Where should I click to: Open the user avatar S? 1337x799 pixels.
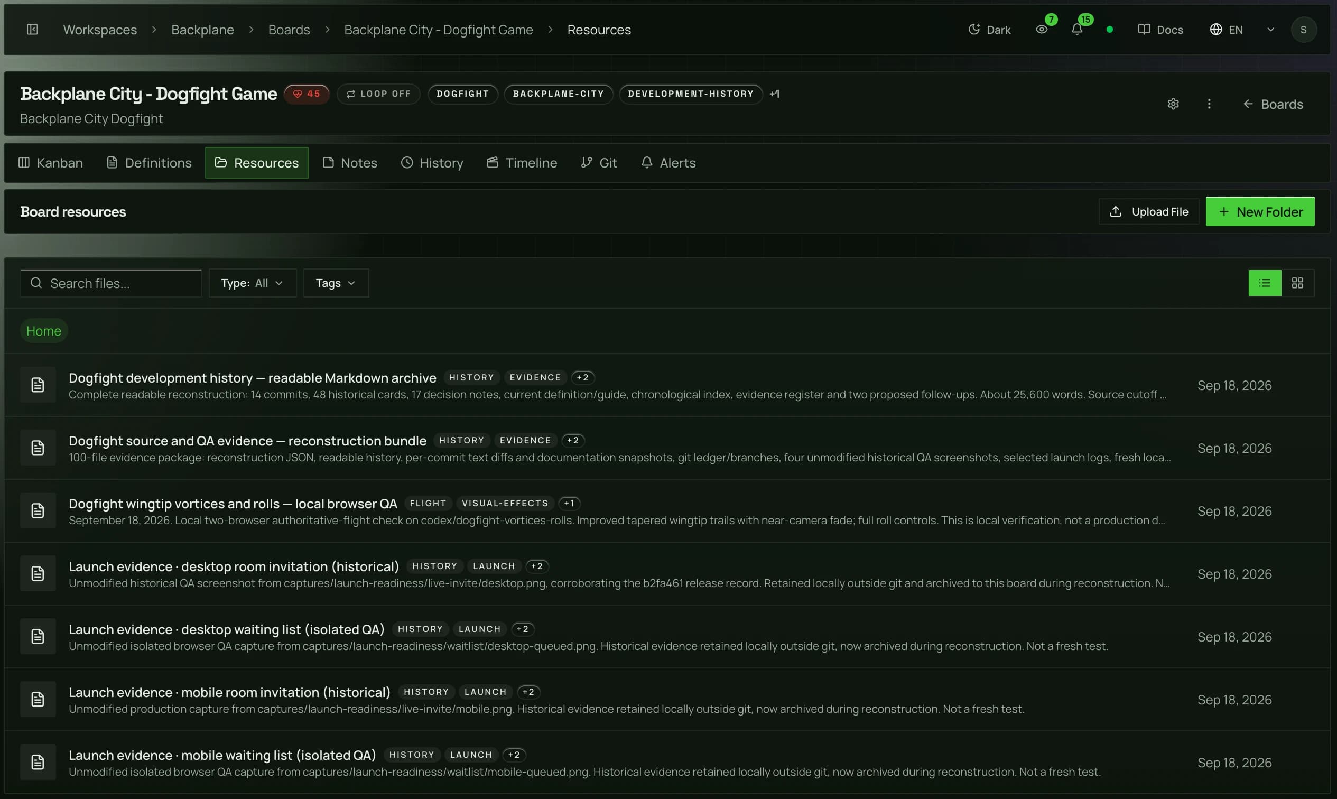click(x=1303, y=30)
